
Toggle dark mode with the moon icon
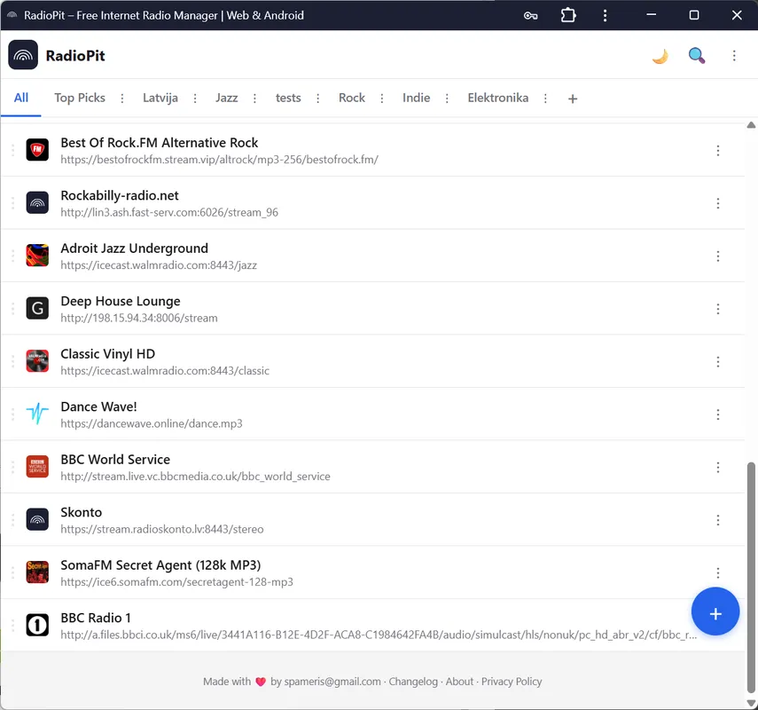660,56
